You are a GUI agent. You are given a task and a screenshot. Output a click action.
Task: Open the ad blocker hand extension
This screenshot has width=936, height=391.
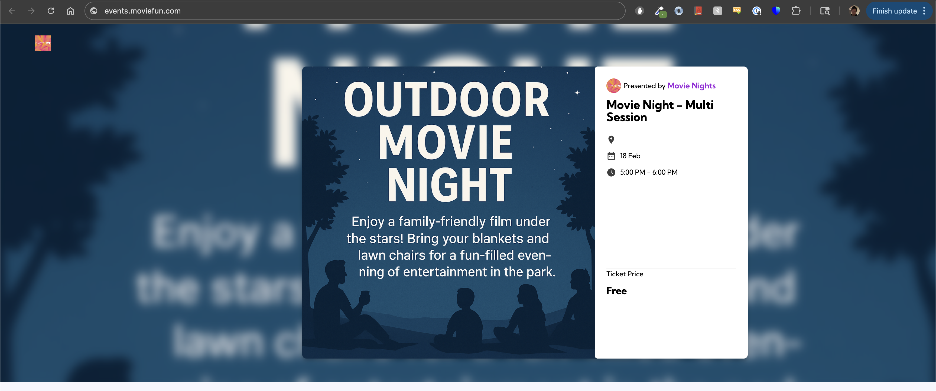pyautogui.click(x=640, y=11)
